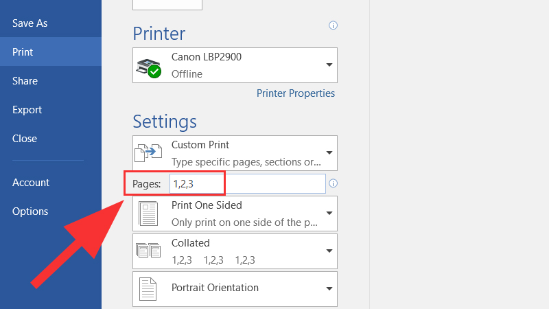Screen dimensions: 549x309
Task: Open the Custom Print dropdown arrow
Action: coord(329,152)
